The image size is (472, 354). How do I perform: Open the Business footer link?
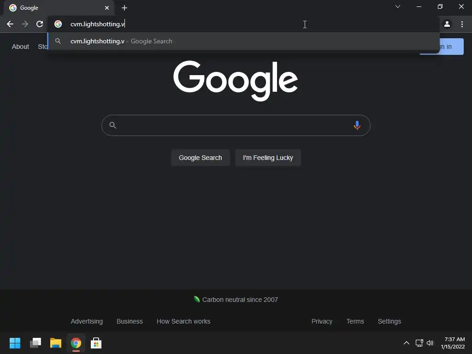tap(130, 321)
